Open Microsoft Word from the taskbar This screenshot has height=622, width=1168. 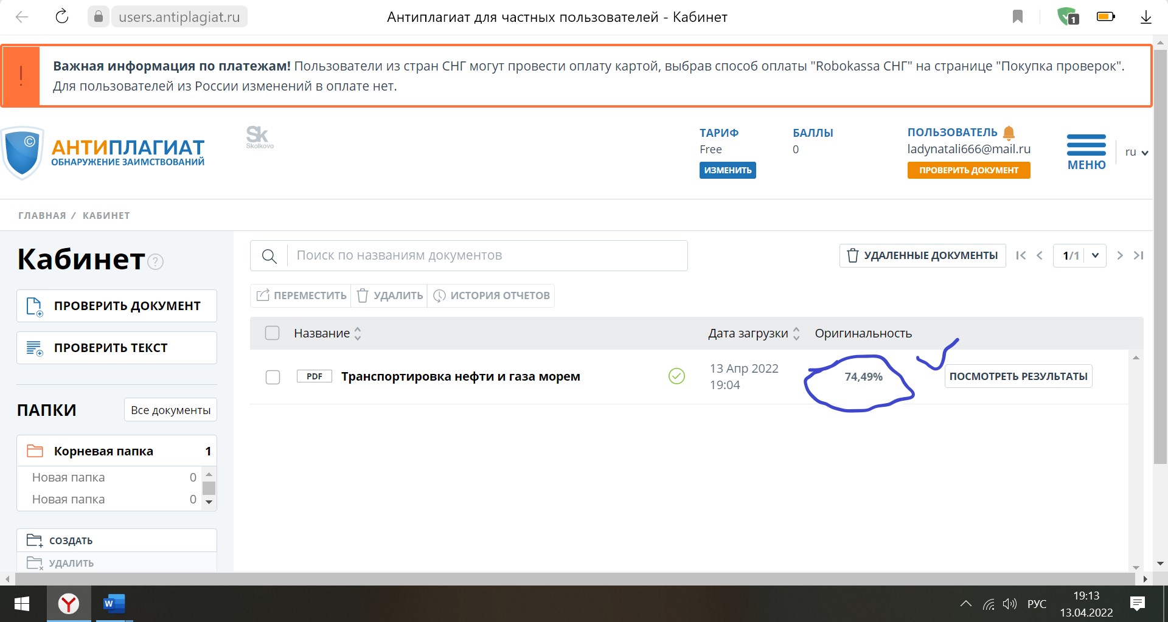point(113,604)
